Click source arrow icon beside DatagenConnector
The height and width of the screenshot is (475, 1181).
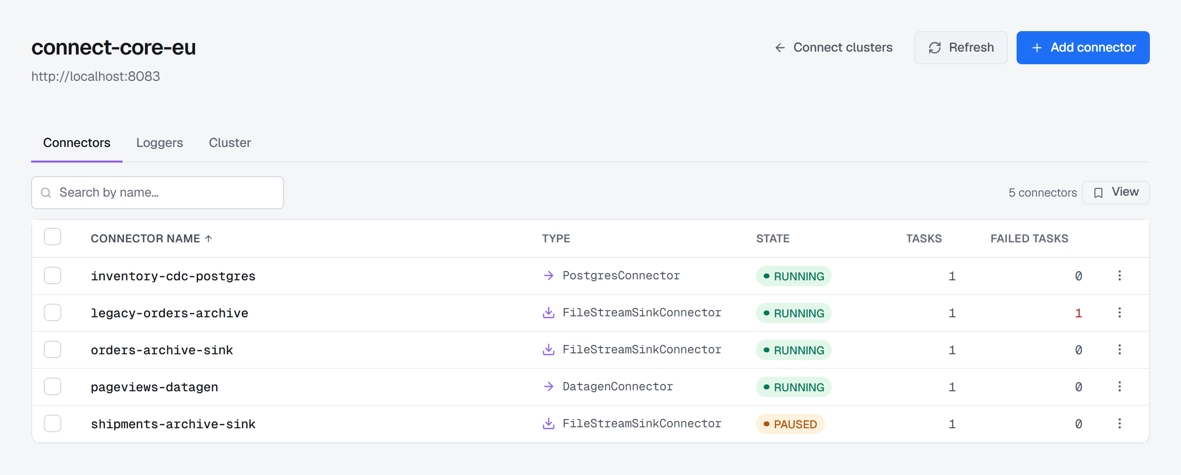coord(549,386)
